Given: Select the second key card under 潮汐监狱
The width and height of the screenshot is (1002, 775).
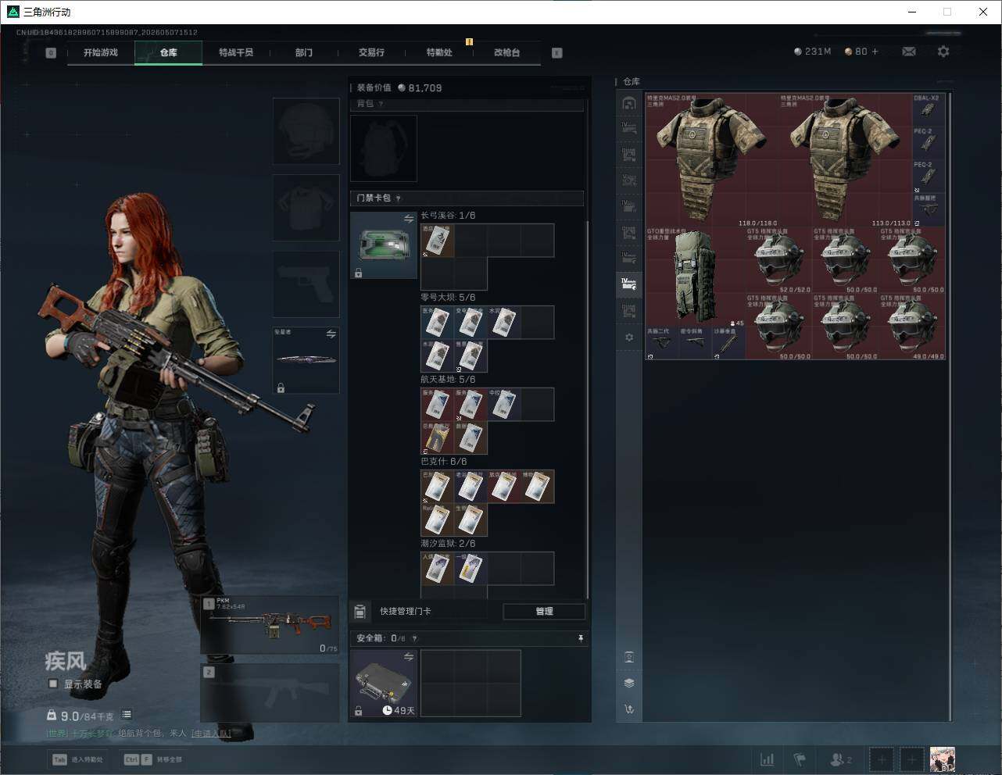Looking at the screenshot, I should [471, 569].
